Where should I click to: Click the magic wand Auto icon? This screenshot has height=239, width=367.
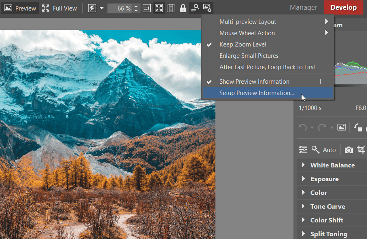(x=316, y=150)
